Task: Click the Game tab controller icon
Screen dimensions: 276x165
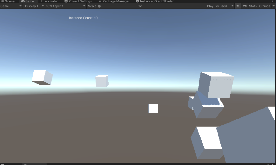Action: point(23,1)
